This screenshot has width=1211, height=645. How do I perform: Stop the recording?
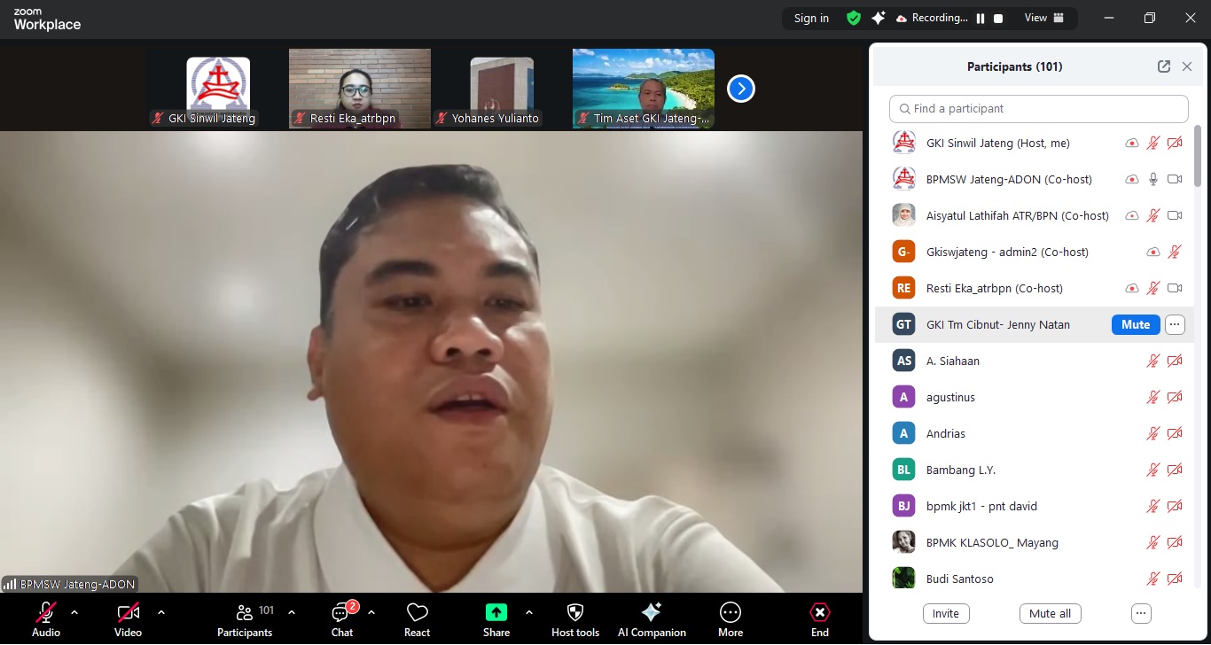click(x=998, y=18)
